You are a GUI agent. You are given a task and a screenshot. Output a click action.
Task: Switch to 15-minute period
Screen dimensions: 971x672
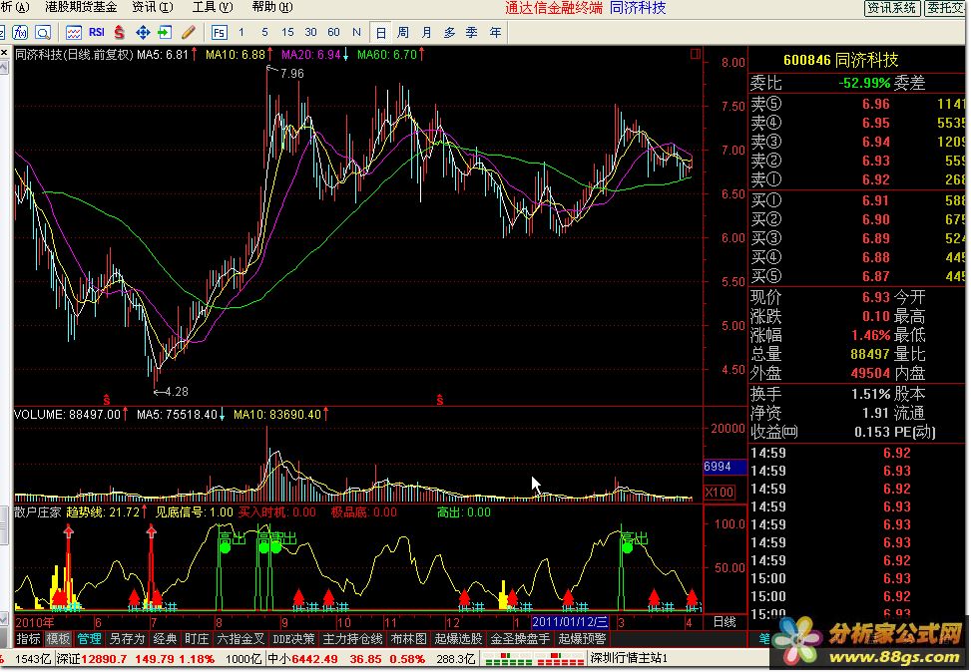287,32
